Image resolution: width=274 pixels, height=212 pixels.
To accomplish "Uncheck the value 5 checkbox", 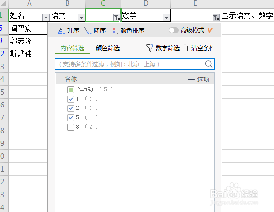I will coord(71,117).
